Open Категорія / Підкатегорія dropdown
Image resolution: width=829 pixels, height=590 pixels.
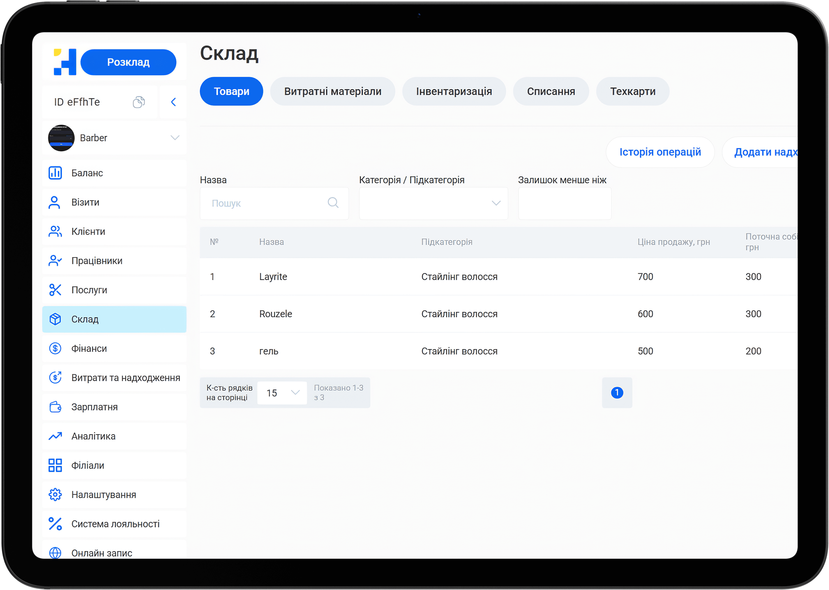(x=433, y=203)
